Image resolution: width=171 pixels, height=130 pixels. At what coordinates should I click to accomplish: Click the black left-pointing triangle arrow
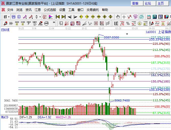coord(70,17)
